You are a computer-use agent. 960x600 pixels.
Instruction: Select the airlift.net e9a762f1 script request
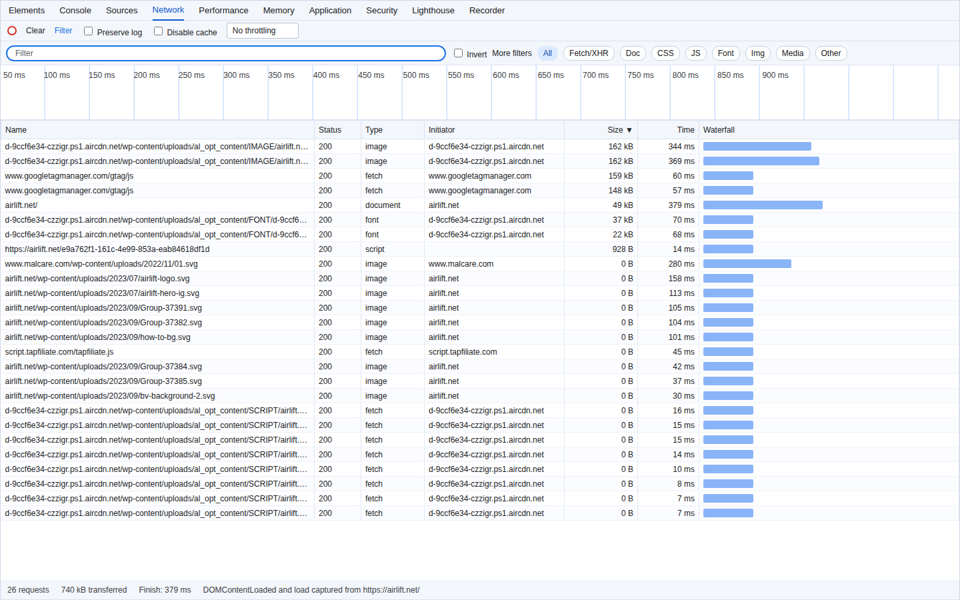(479, 249)
